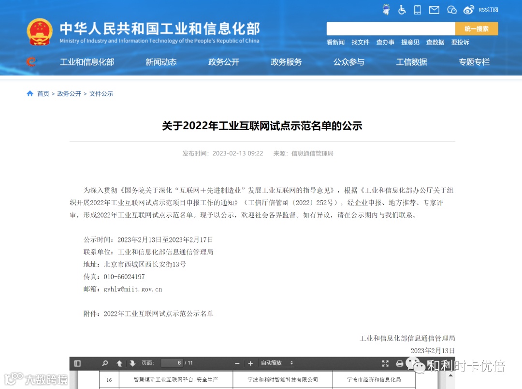The image size is (522, 389).
Task: Click PDF viewer find magnifier icon
Action: pyautogui.click(x=105, y=363)
